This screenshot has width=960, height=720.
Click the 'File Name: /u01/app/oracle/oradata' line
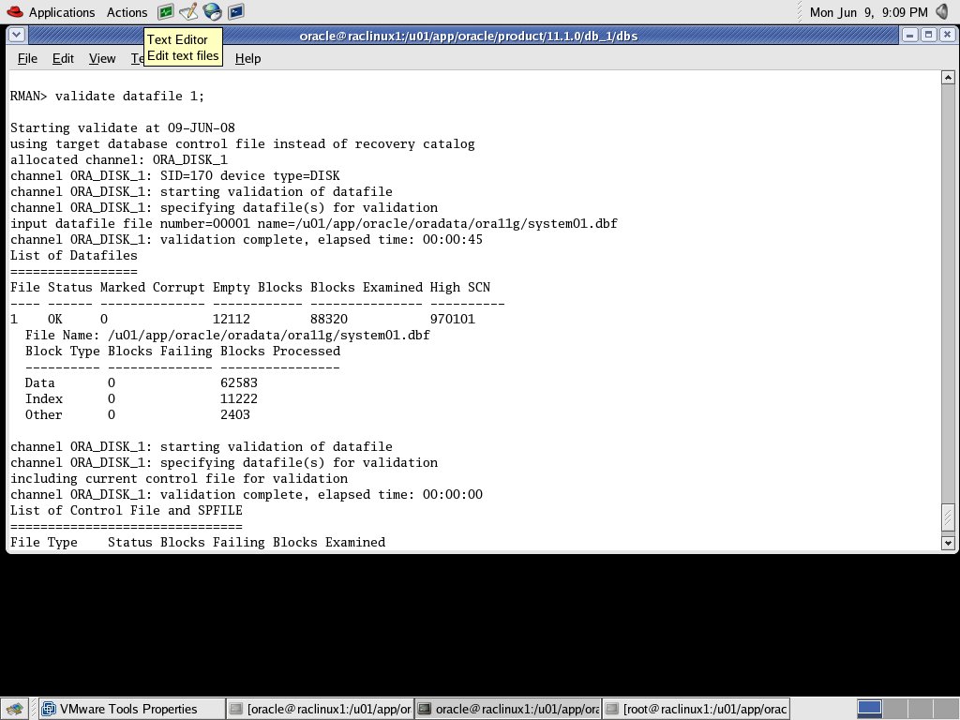(227, 335)
